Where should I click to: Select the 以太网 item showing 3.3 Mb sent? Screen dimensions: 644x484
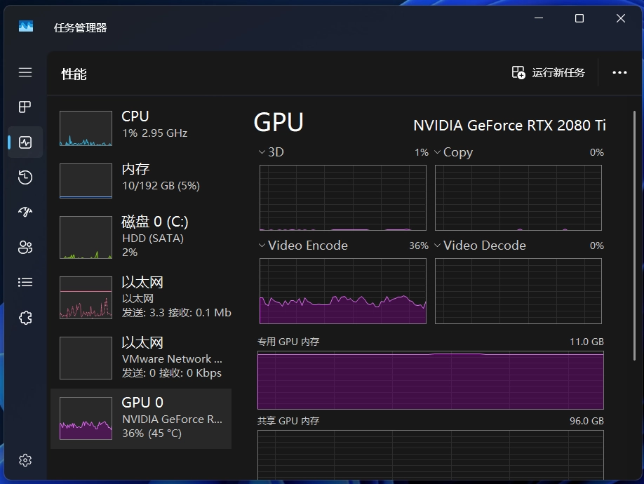click(x=141, y=297)
